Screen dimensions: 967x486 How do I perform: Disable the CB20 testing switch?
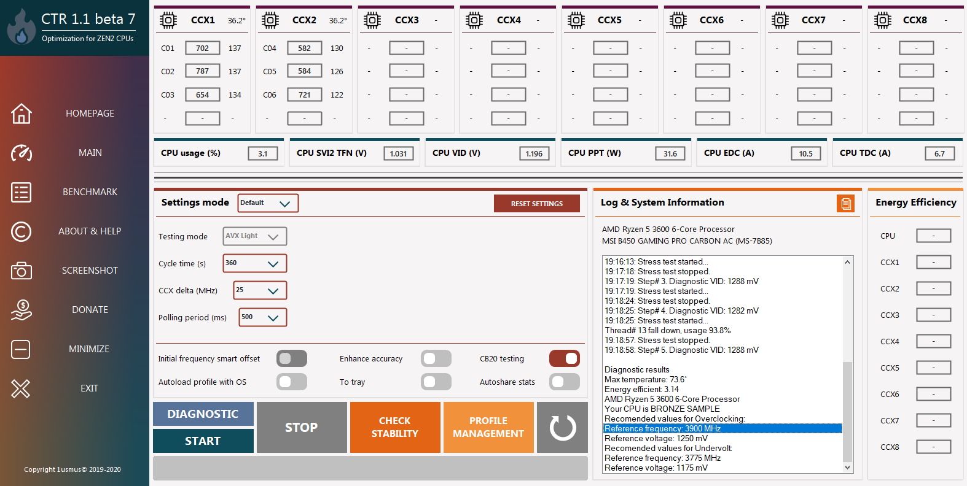[565, 358]
